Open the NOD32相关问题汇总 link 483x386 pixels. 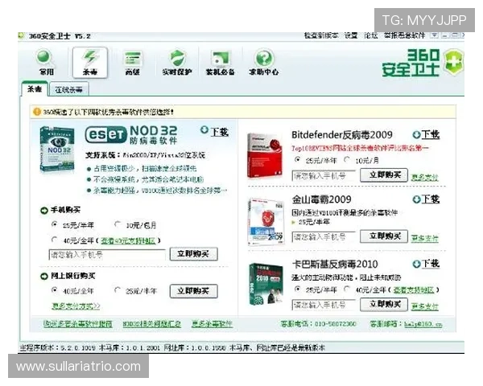[151, 324]
